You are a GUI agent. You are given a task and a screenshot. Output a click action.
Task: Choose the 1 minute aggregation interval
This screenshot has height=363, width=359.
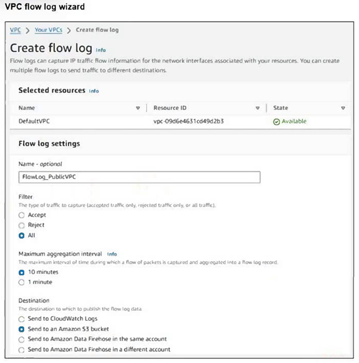[x=22, y=282]
